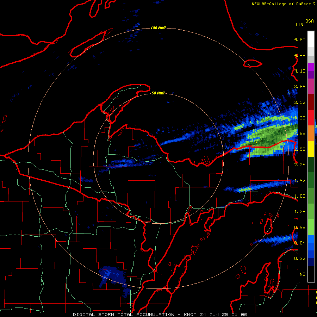Viewport: 317px width, 317px height.
Task: Pick the white swatch atop the legend
Action: [311, 39]
